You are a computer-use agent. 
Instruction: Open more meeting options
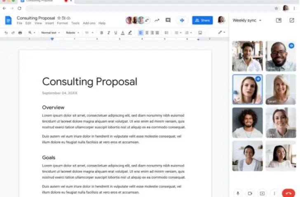pos(274,193)
